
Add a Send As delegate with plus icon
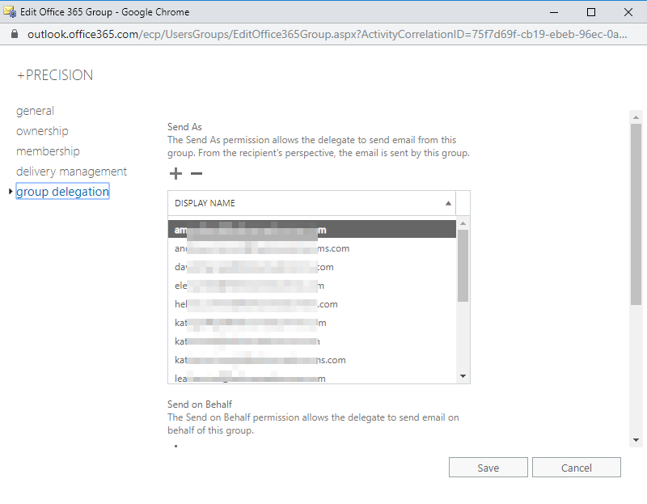175,173
